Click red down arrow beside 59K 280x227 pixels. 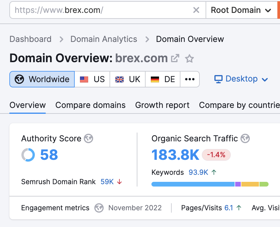[119, 182]
